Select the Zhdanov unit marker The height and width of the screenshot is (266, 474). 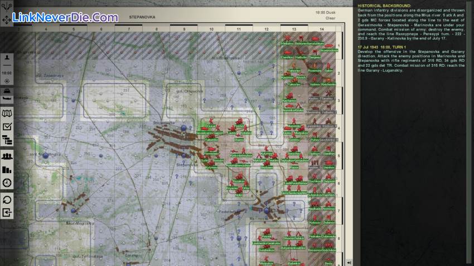point(328,220)
